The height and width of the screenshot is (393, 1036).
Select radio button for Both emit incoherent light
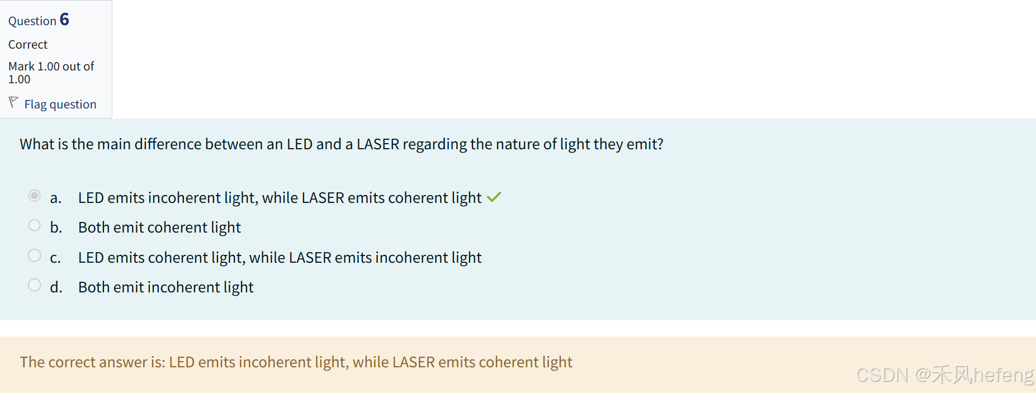click(x=34, y=285)
